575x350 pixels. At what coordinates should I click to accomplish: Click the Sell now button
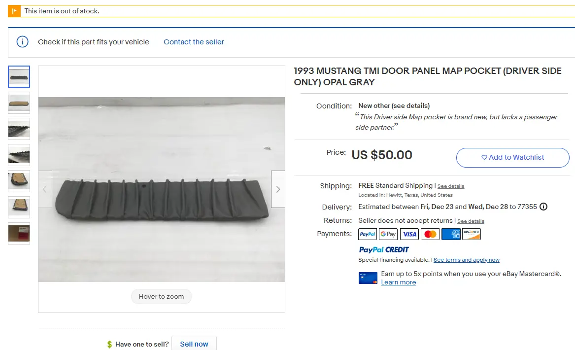194,344
